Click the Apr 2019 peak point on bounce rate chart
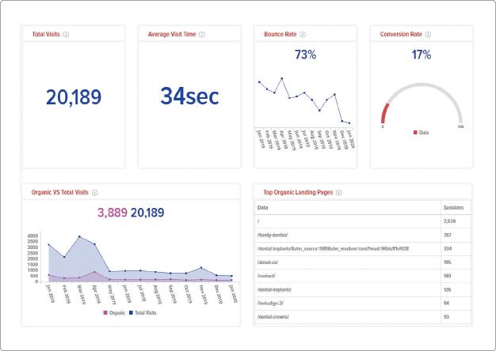Image resolution: width=496 pixels, height=351 pixels. tap(282, 78)
